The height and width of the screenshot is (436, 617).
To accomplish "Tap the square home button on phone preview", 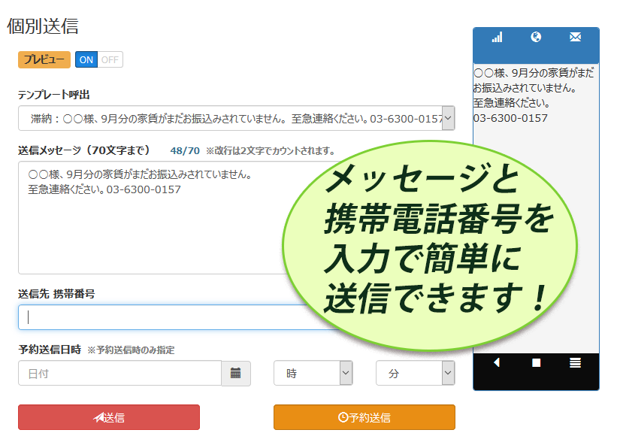I will point(536,363).
